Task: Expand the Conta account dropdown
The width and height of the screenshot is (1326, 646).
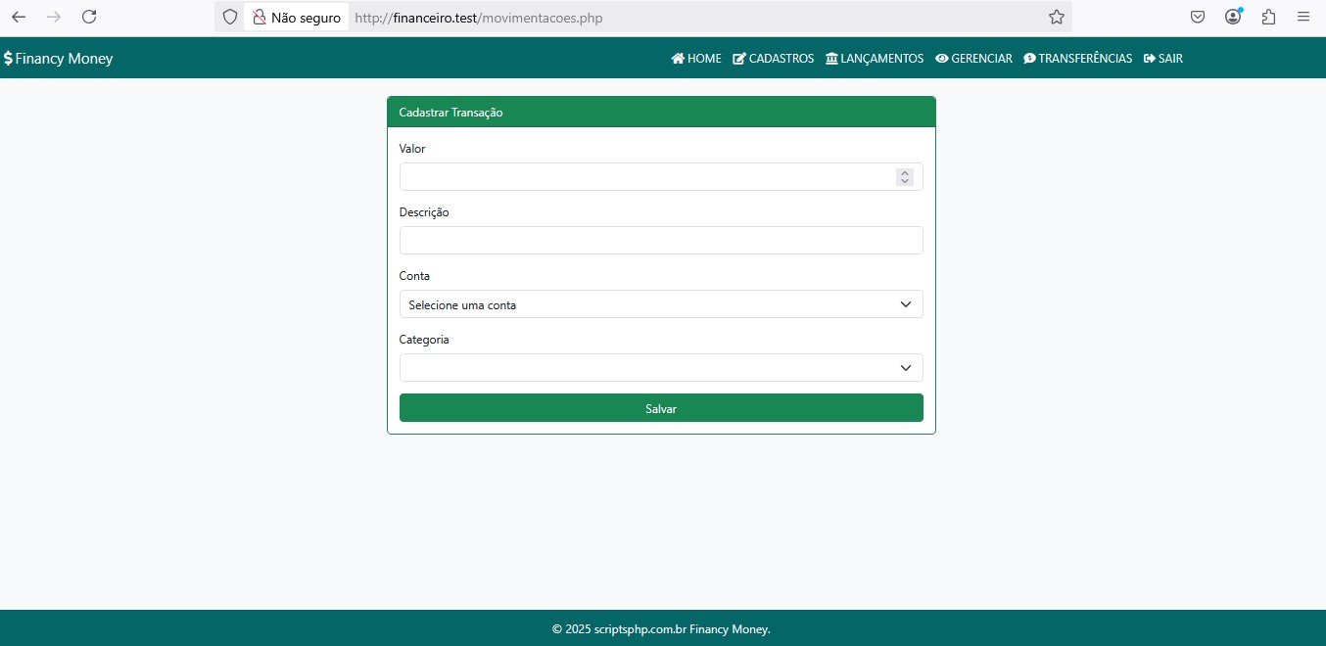Action: [x=660, y=304]
